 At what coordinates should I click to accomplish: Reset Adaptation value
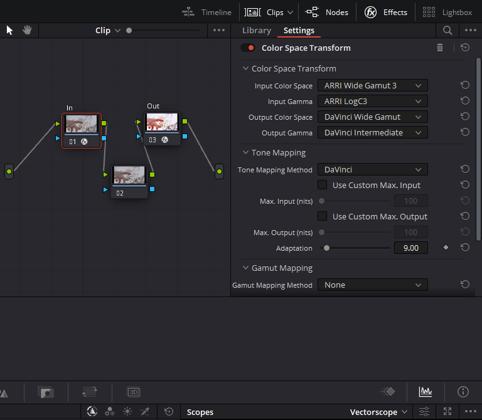465,248
